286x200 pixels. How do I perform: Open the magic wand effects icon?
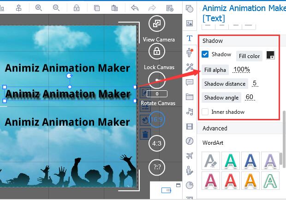[190, 67]
